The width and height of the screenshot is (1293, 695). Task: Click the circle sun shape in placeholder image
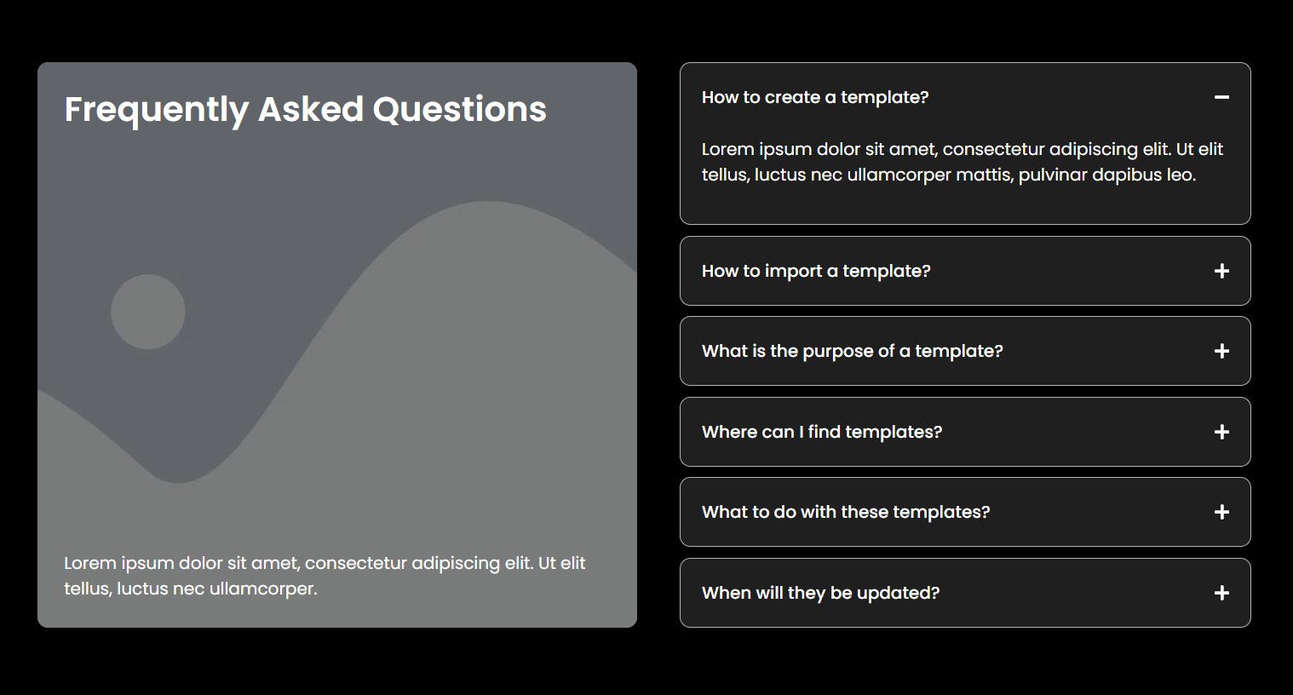[148, 312]
